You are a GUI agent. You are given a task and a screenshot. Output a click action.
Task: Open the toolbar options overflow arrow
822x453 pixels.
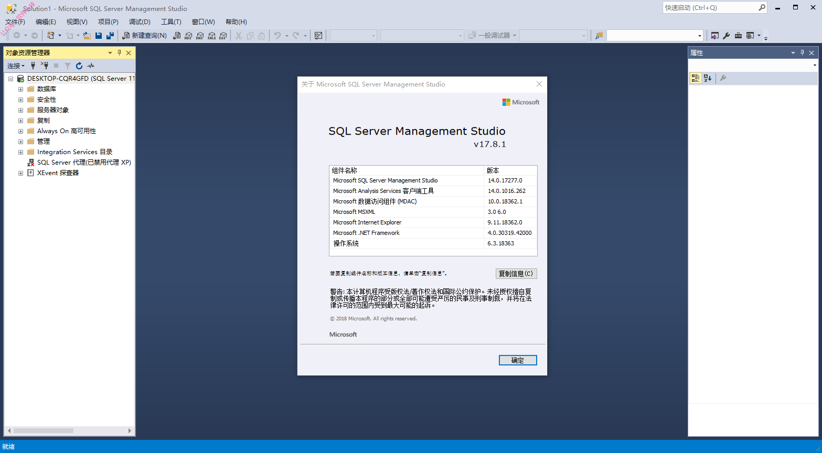[766, 37]
